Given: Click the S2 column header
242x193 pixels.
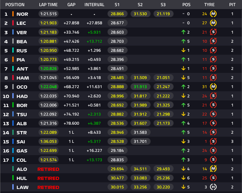Looking at the screenshot, I should click(x=140, y=5).
